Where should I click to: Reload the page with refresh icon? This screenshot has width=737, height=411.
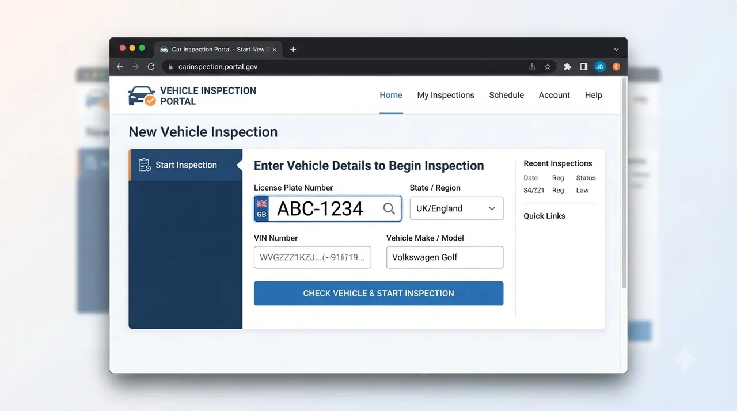151,67
